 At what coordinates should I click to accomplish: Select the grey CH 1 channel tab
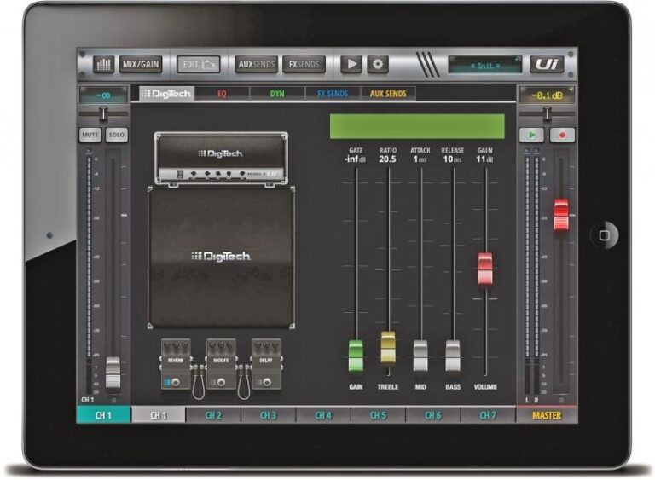click(x=159, y=415)
